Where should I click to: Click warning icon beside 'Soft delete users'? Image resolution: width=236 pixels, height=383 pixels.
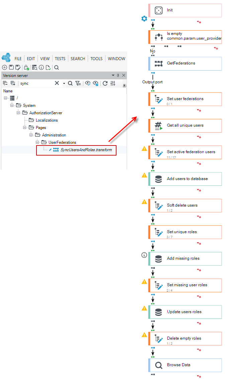(144, 202)
